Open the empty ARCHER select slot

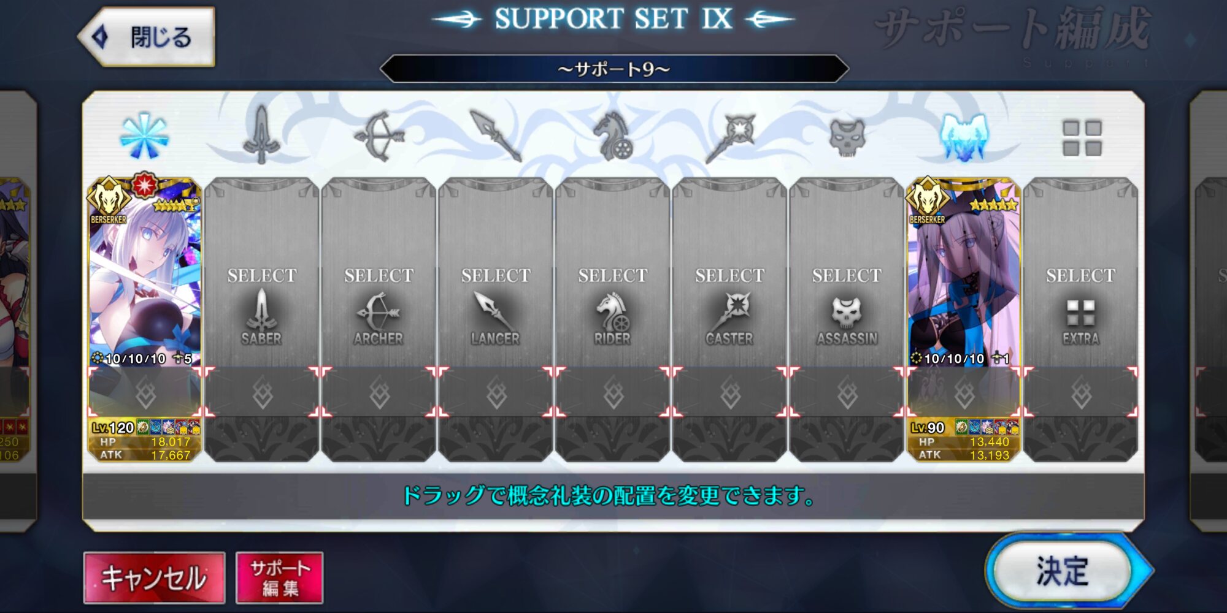tap(379, 319)
